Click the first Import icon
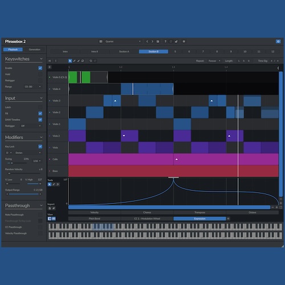This screenshot has width=285, height=285. click(50, 208)
